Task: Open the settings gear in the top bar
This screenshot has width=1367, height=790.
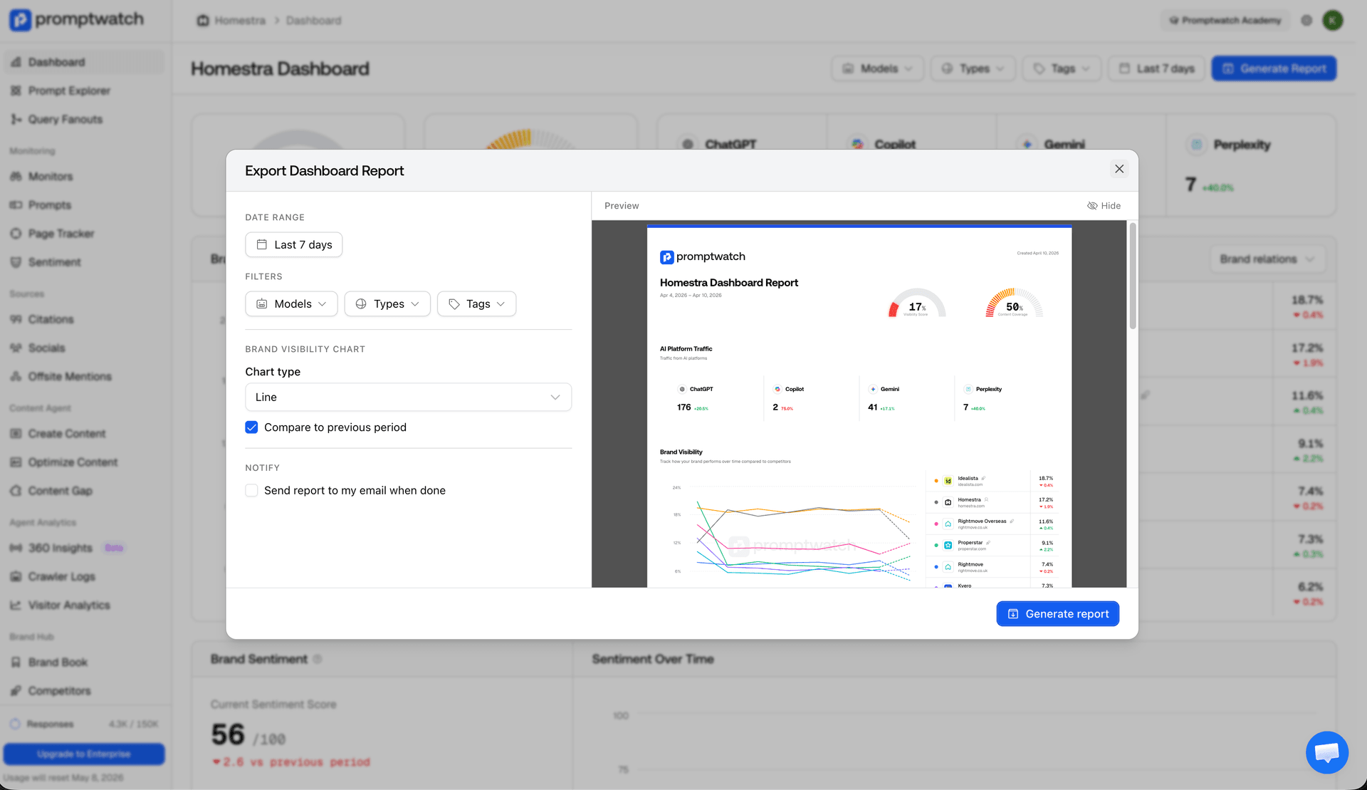Action: [1306, 20]
